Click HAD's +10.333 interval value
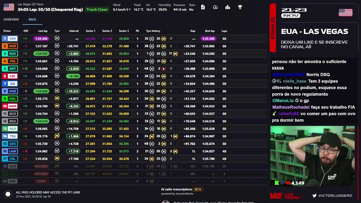Viewport: 361px width, 203px height. 73,91
